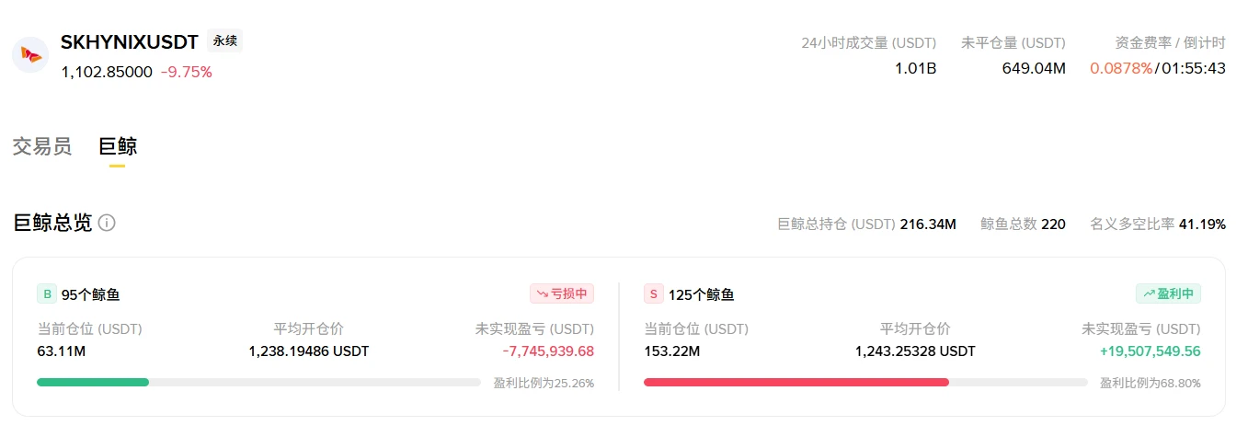Click the red S short-side badge icon
Screen dimensions: 1248x437
coord(653,294)
